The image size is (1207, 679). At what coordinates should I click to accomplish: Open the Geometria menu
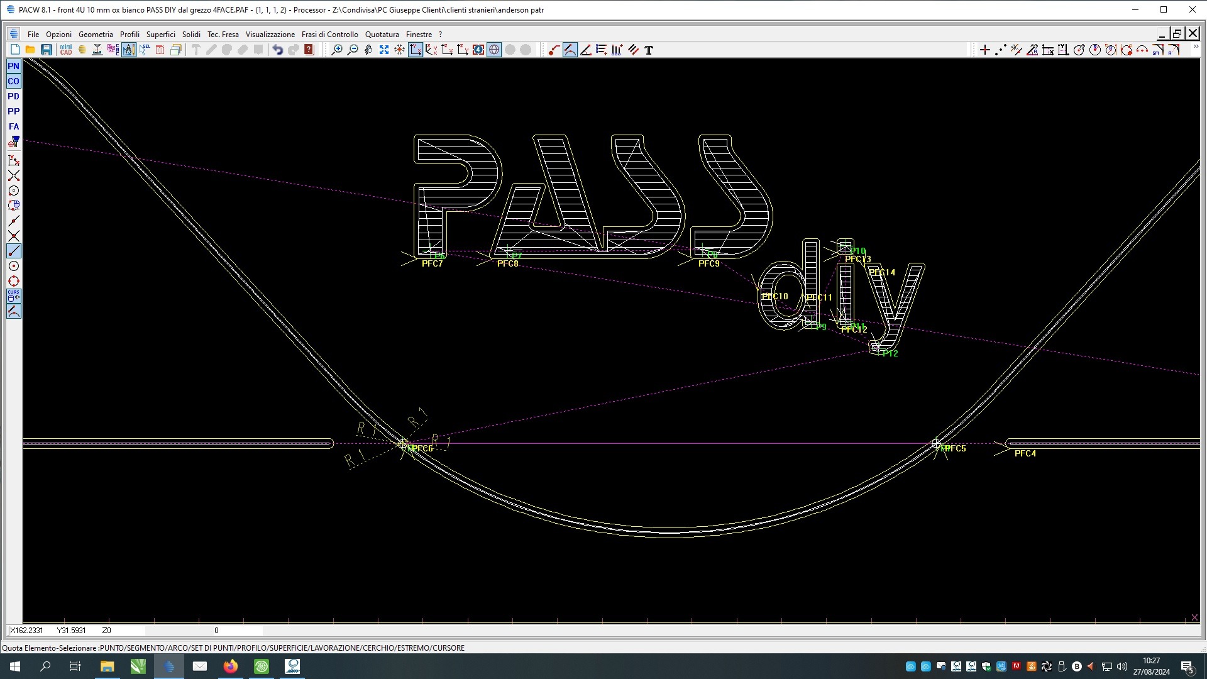pos(96,35)
